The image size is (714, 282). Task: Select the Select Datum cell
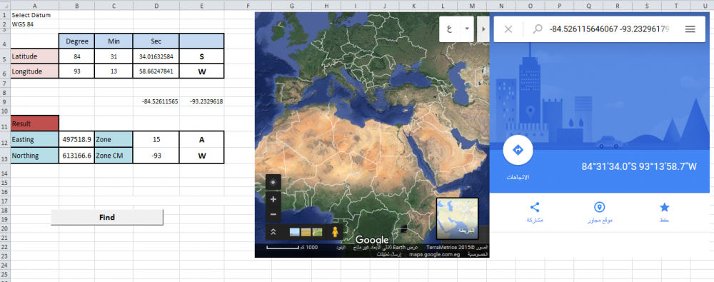click(34, 15)
